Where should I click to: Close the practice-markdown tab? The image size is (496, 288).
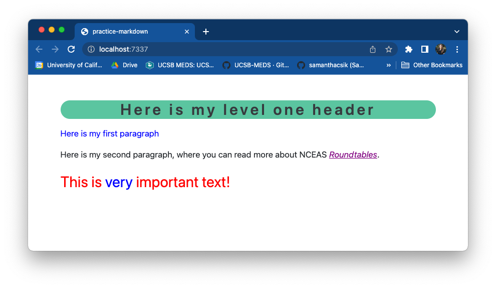pyautogui.click(x=187, y=32)
